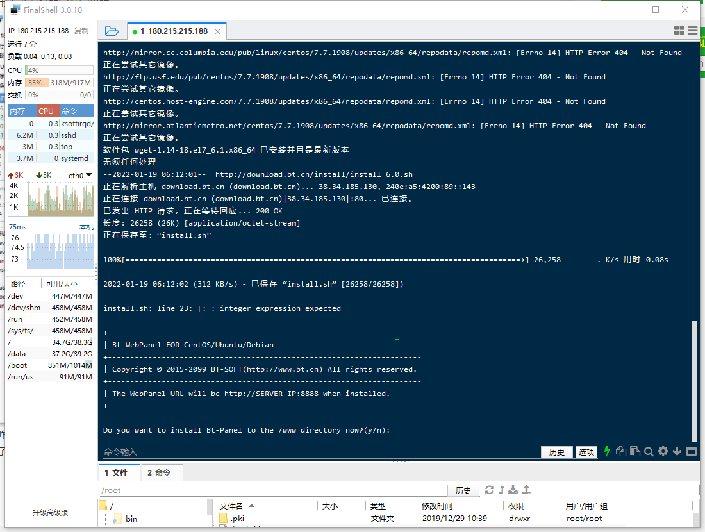Screen dimensions: 705x532
Task: Click the ping latency graph
Action: (60, 251)
